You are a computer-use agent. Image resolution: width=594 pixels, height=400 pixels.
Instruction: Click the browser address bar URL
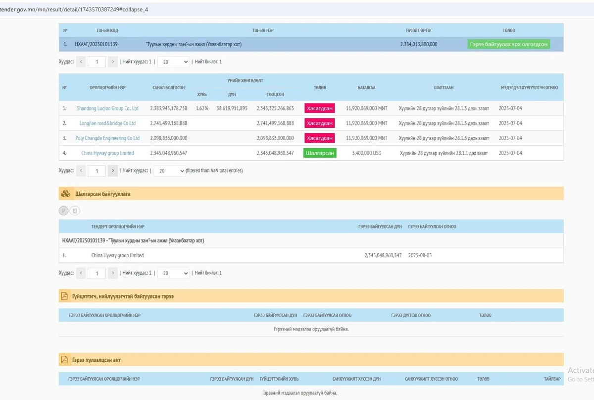[x=74, y=9]
